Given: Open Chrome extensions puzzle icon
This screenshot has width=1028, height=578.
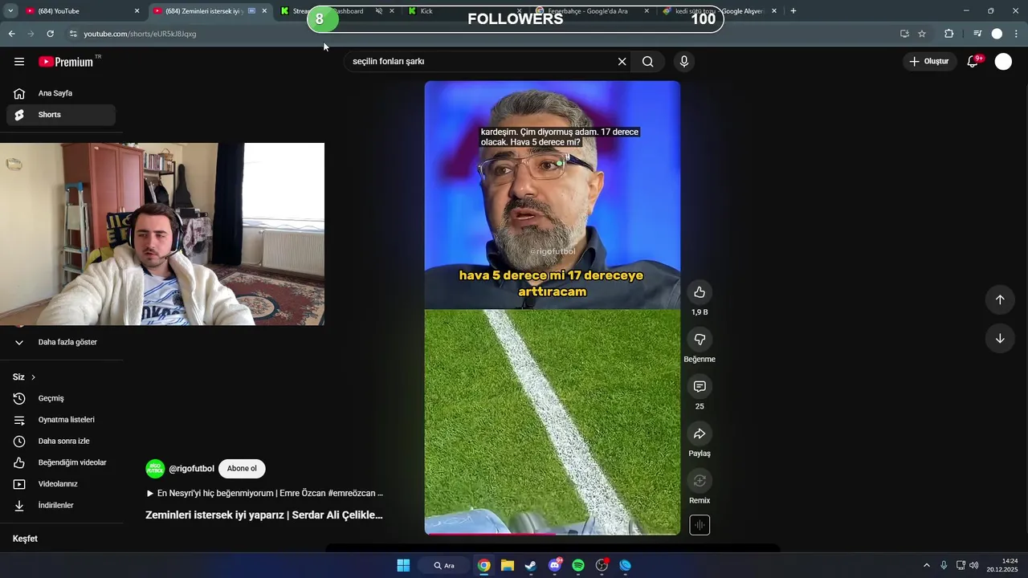Looking at the screenshot, I should (x=949, y=34).
